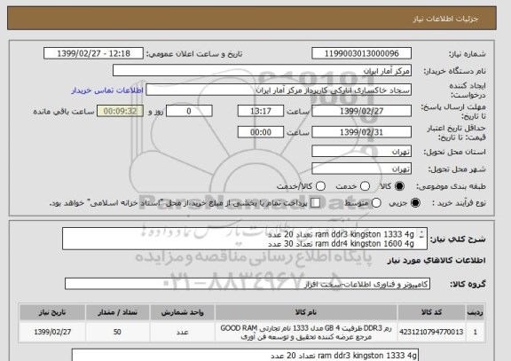Click the response deadline time 13:17 field
This screenshot has height=361, width=511.
tap(261, 111)
